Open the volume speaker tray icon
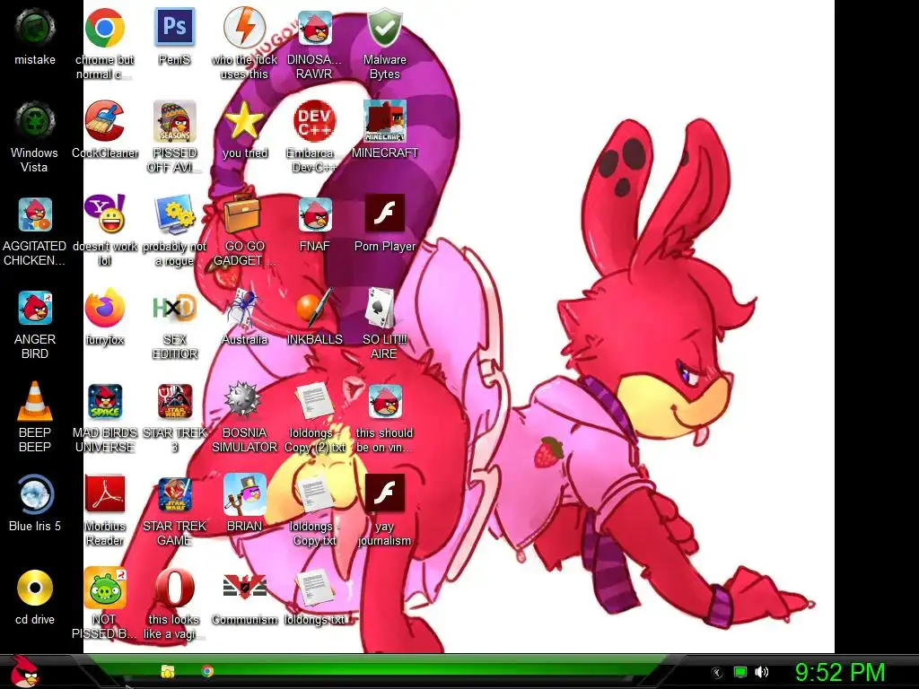Screen dimensions: 919x689 761,672
